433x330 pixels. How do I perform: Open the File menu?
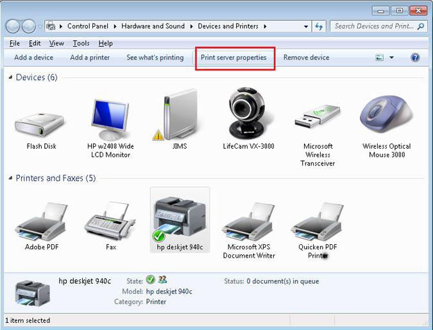click(15, 44)
